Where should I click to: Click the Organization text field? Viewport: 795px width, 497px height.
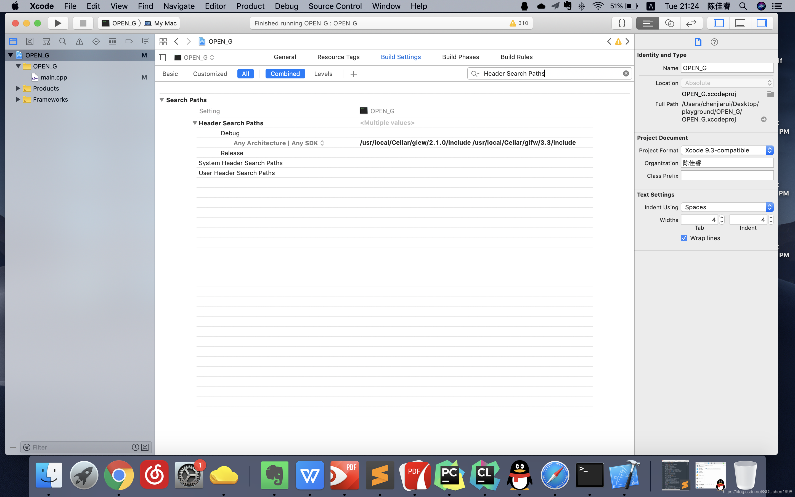coord(727,163)
